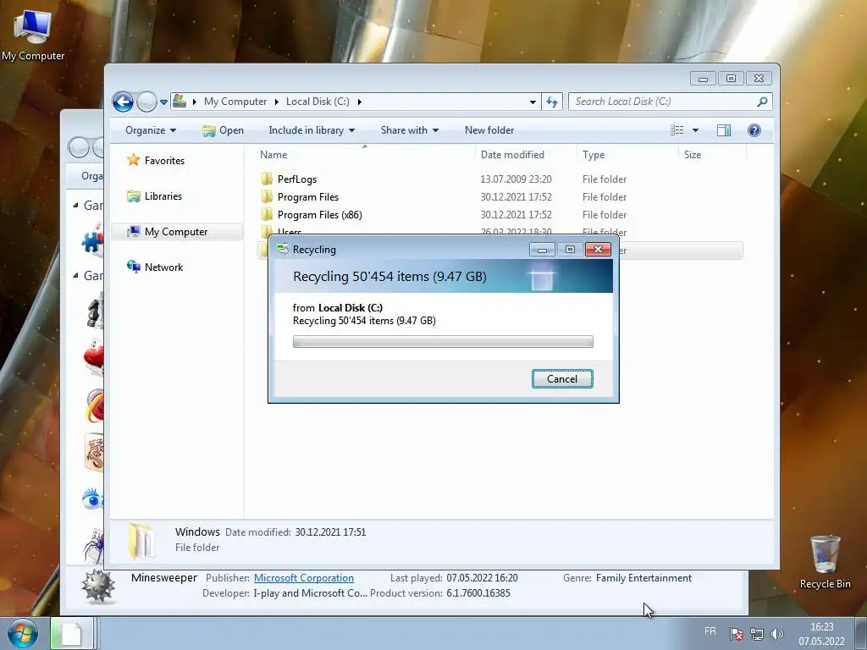Click the taskbar clock showing 16:23
This screenshot has height=650, width=867.
coord(821,634)
